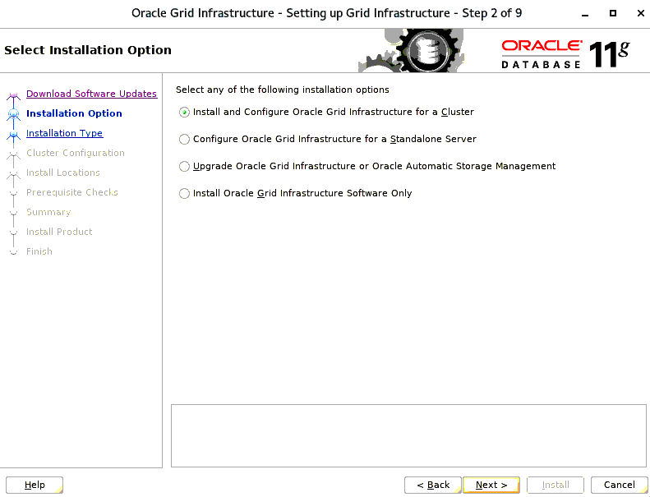Choose Configure Grid Infrastructure for Standalone Server
The width and height of the screenshot is (650, 497).
(185, 140)
